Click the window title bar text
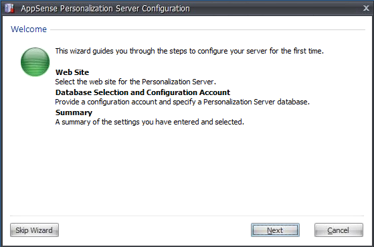This screenshot has width=374, height=247. pos(105,9)
